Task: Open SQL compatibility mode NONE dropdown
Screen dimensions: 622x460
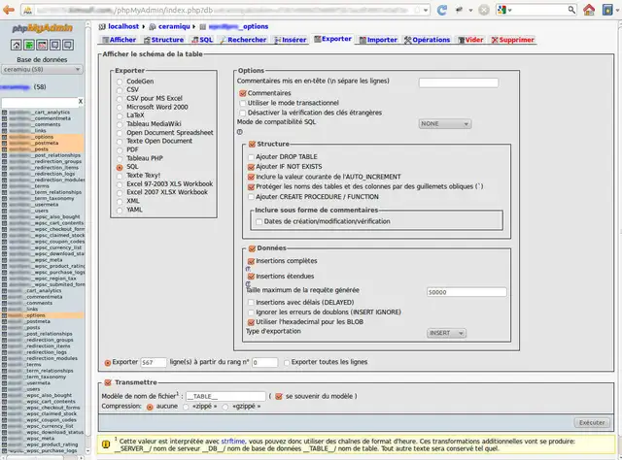Action: [445, 124]
